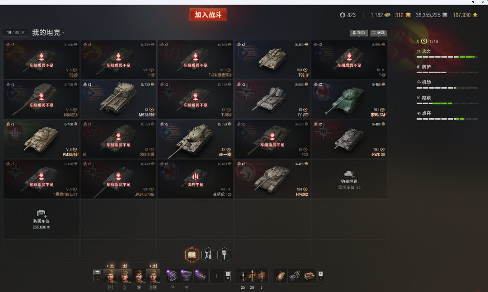Viewport: 488px width, 292px height.
Task: Click 购买坦克 buy tank tile
Action: (349, 179)
